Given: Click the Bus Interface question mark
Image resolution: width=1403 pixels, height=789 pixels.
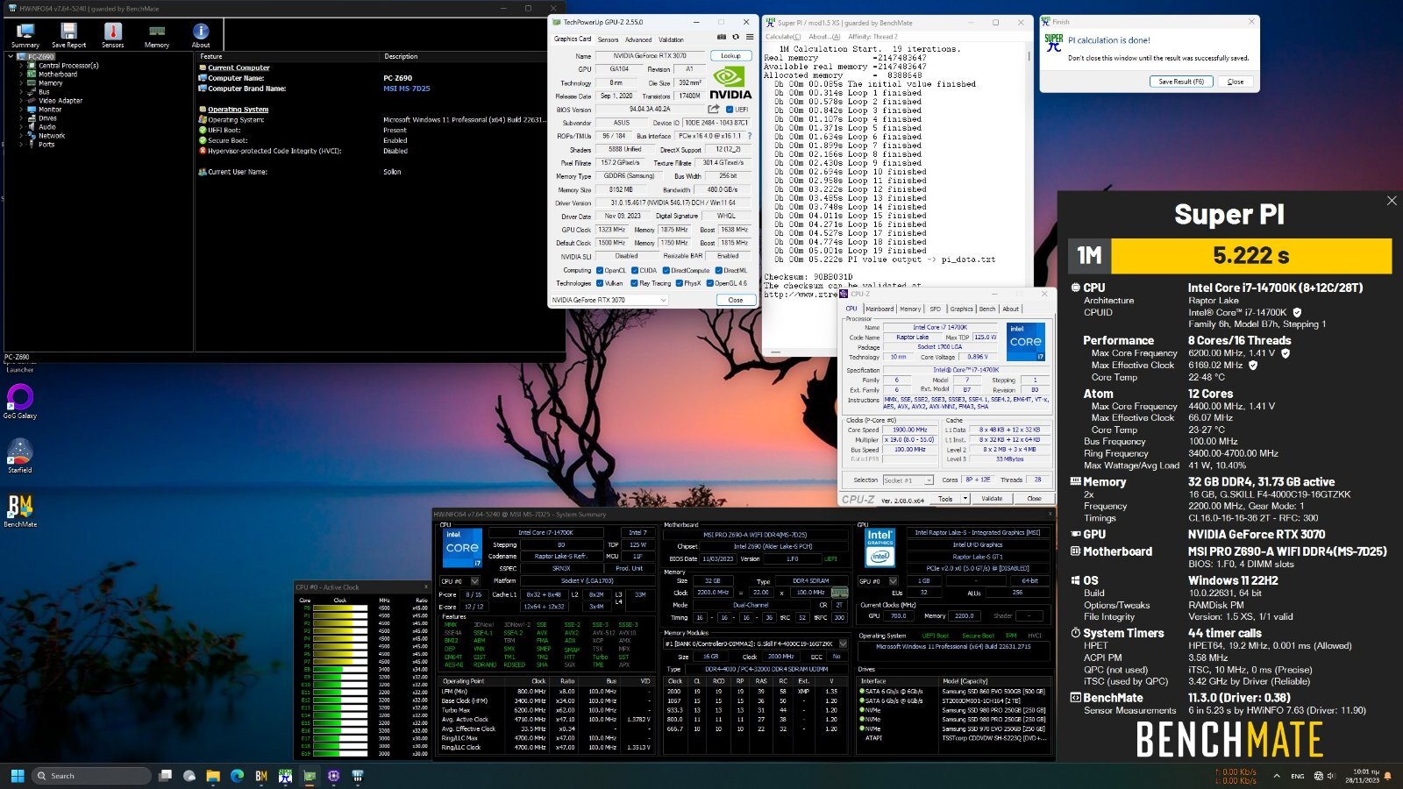Looking at the screenshot, I should pyautogui.click(x=750, y=136).
